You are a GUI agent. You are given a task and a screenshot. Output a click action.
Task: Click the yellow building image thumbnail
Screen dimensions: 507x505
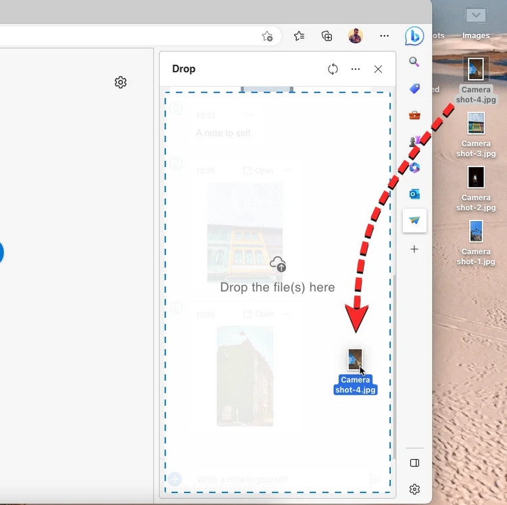click(245, 233)
